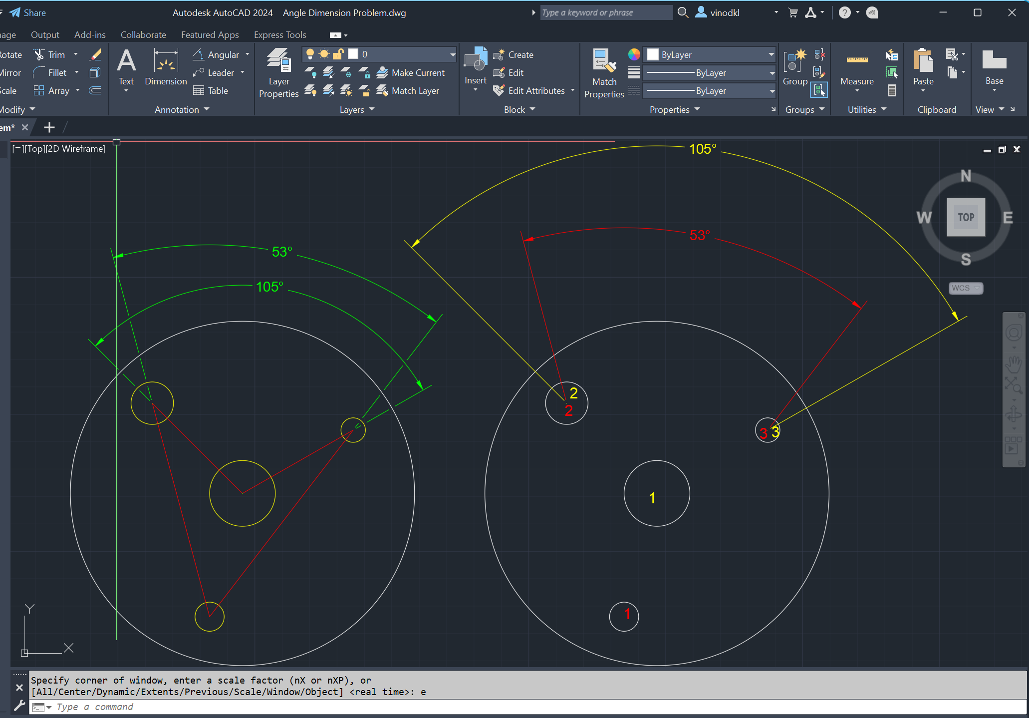Click the white layer color swatch
Screen dimensions: 1029x718
(353, 53)
